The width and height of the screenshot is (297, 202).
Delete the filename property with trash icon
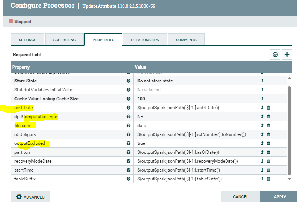click(x=268, y=126)
